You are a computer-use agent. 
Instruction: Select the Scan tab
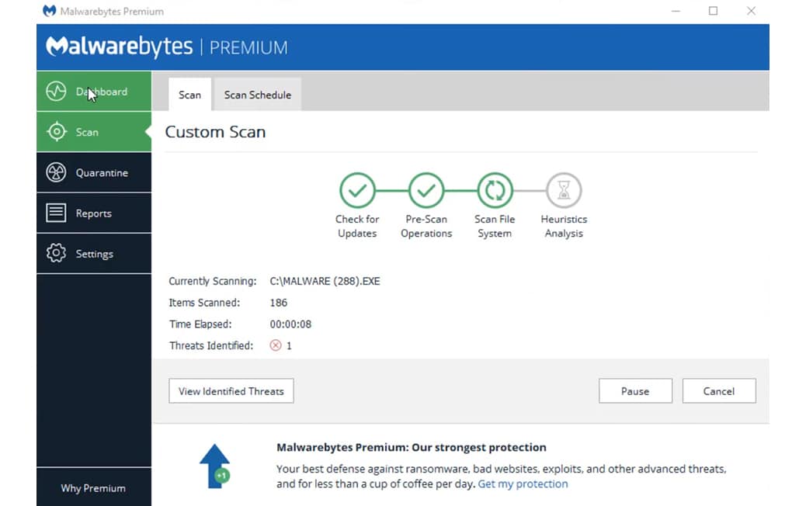point(189,95)
